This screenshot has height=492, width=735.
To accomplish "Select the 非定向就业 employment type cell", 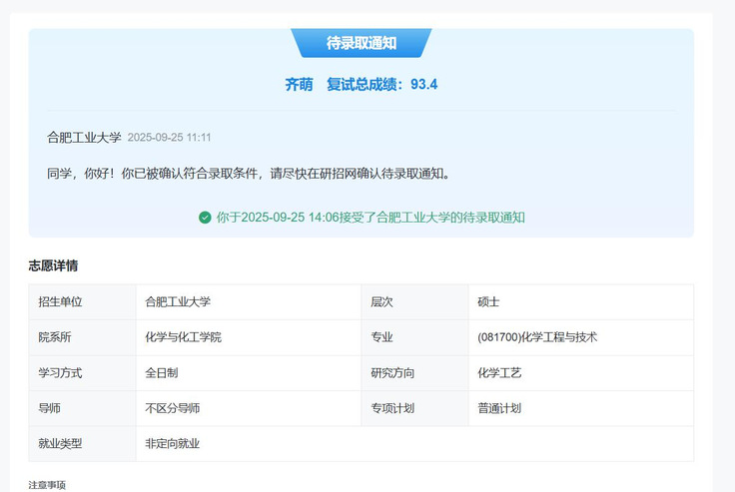I will point(173,444).
